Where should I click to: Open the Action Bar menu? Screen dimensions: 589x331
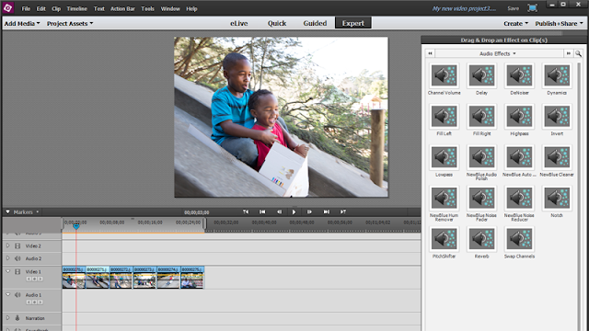pos(122,8)
